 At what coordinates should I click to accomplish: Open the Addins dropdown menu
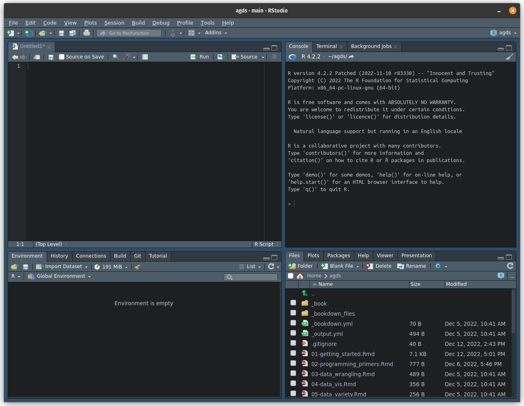[216, 33]
